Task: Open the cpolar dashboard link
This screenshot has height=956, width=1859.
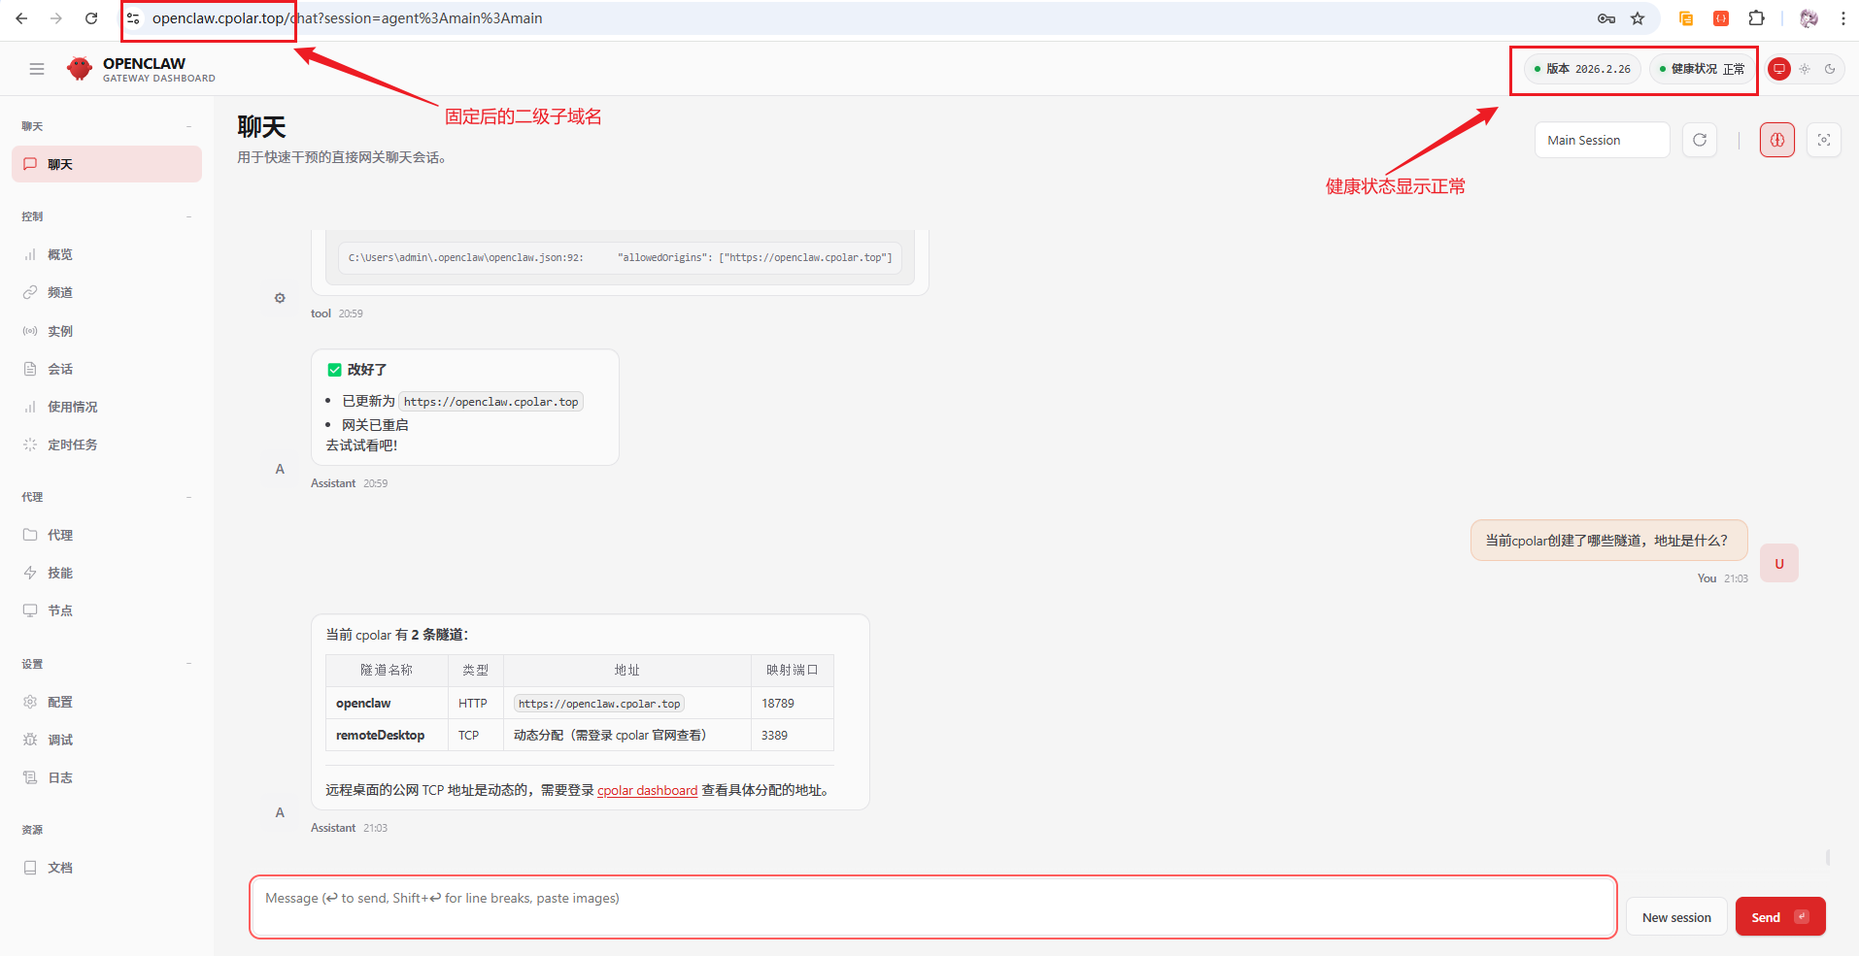Action: pos(646,789)
